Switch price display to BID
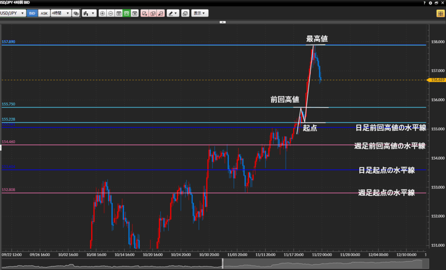 point(32,13)
